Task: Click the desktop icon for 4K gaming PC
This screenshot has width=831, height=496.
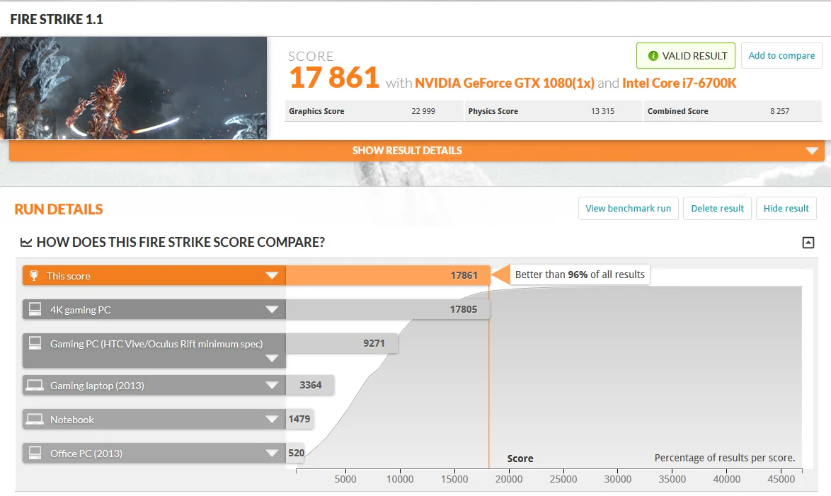Action: pos(35,309)
